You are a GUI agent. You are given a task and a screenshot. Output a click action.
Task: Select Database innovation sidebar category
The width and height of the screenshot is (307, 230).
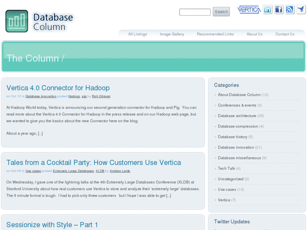pos(236,147)
